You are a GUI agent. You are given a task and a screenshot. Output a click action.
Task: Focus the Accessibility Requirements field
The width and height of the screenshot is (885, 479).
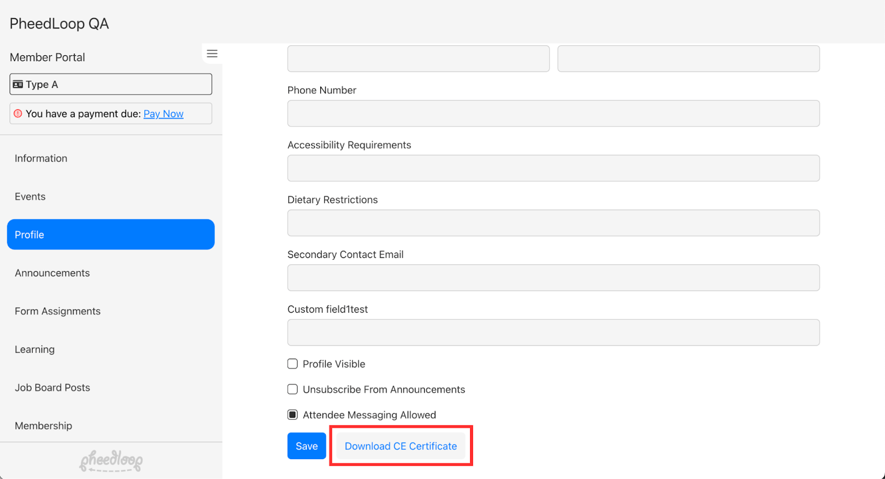[x=554, y=168]
